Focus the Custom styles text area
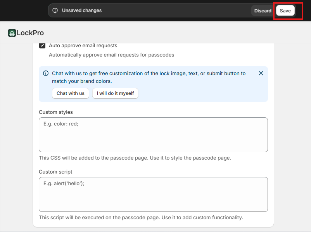The image size is (311, 232). coord(153,134)
